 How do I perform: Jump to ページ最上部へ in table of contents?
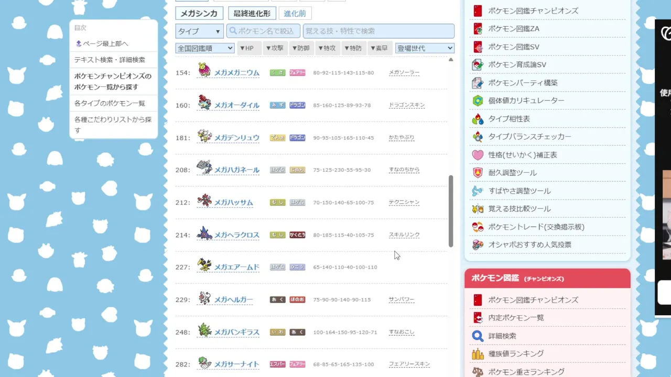(x=105, y=43)
